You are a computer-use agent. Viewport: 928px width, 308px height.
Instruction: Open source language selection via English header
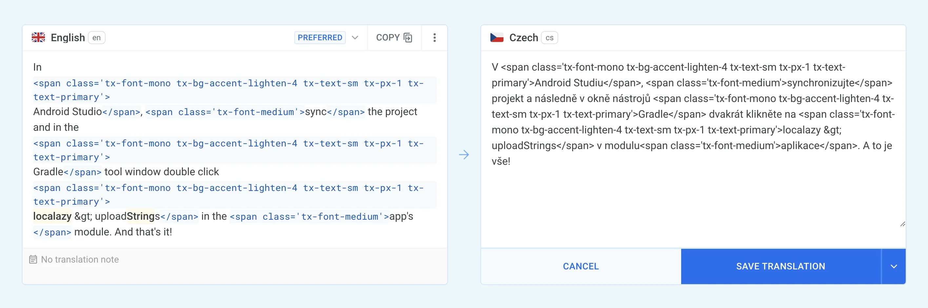(x=68, y=37)
